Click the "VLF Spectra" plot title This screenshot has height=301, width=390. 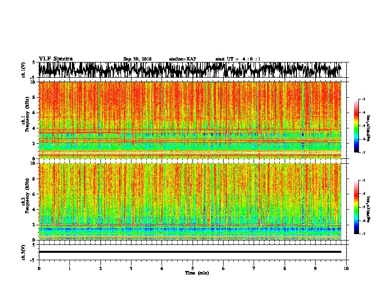[56, 59]
